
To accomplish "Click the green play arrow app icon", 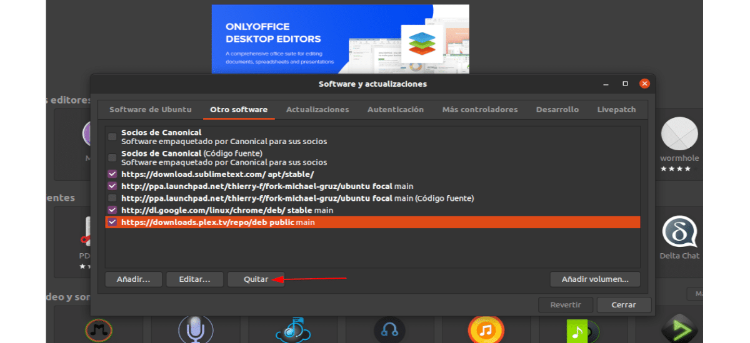I will (x=679, y=330).
